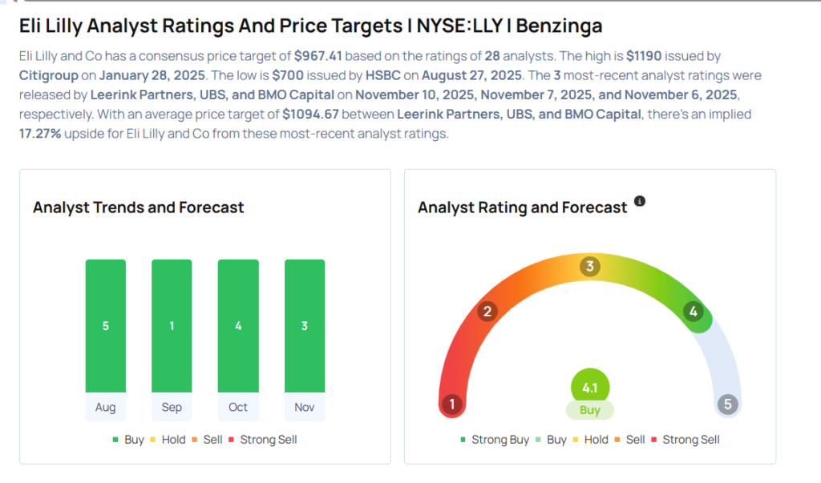Select the October bar showing 4 ratings
Screen dimensions: 821x483
(238, 326)
